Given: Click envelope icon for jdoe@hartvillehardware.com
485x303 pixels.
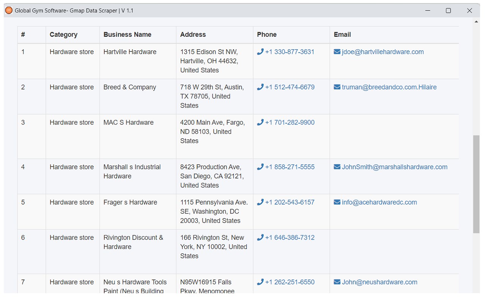Looking at the screenshot, I should pyautogui.click(x=337, y=52).
